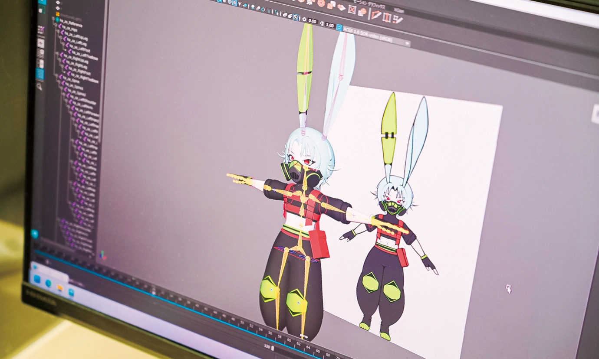Screen dimensions: 599x359
Task: Click the stacked-disc shelf icon beside the separator
Action: 362,12
